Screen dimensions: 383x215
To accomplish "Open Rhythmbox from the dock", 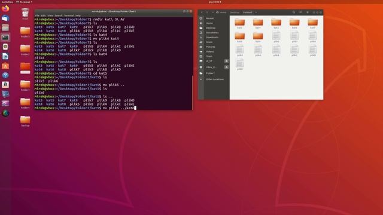I will coord(5,47).
